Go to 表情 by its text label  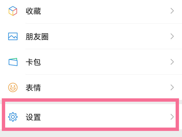tap(33, 88)
